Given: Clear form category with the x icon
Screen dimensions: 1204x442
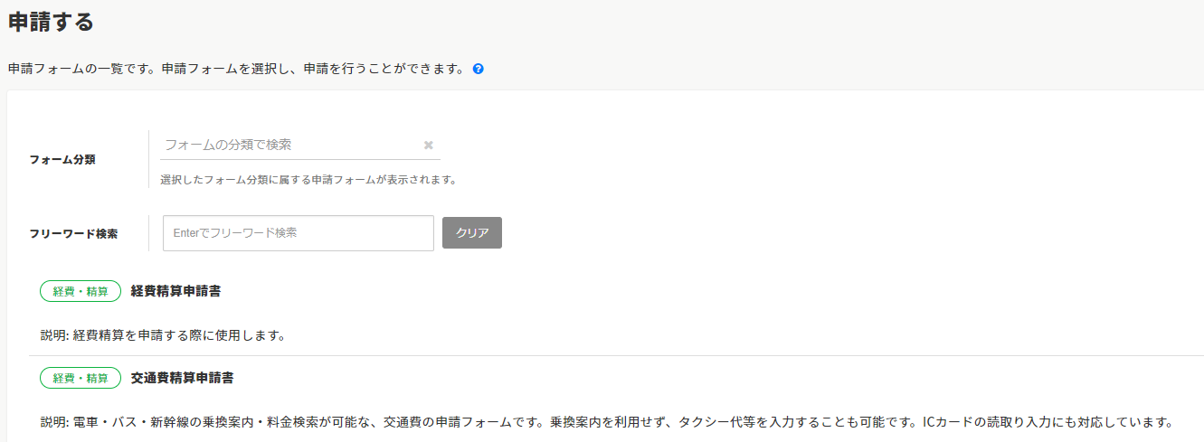Looking at the screenshot, I should tap(429, 145).
